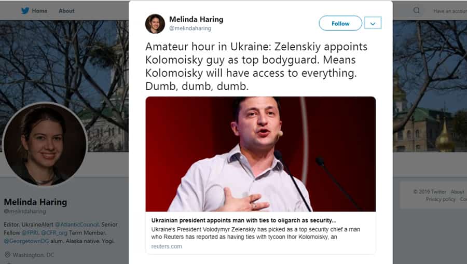This screenshot has width=467, height=264.
Task: Open the @CFR_org mention in bio
Action: coord(54,233)
